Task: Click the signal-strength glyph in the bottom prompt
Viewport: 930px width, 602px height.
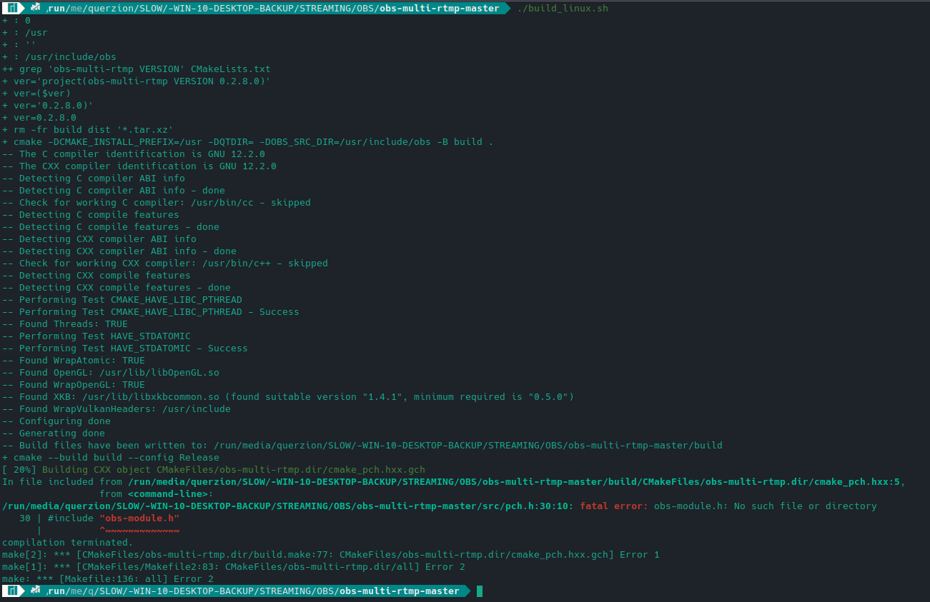Action: [34, 591]
